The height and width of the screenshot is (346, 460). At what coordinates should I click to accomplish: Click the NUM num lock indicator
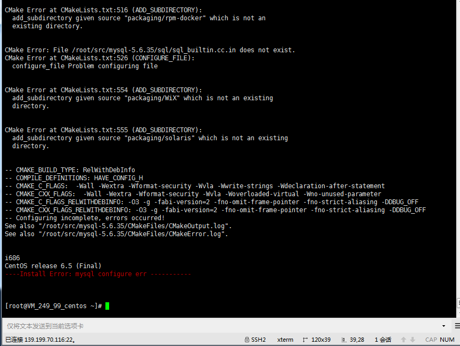point(447,340)
